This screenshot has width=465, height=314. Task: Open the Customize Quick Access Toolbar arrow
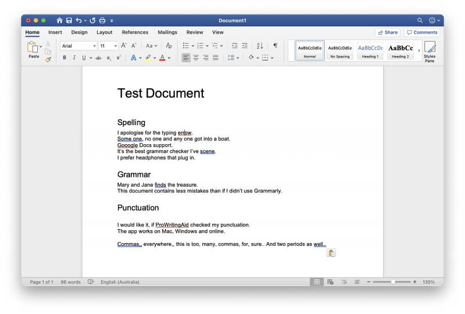coord(112,20)
